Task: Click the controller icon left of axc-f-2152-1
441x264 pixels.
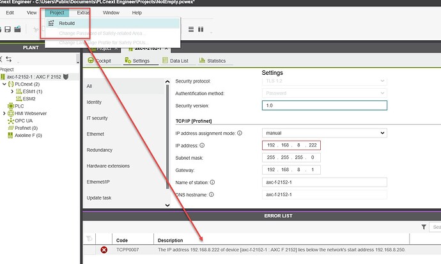Action: pos(3,77)
